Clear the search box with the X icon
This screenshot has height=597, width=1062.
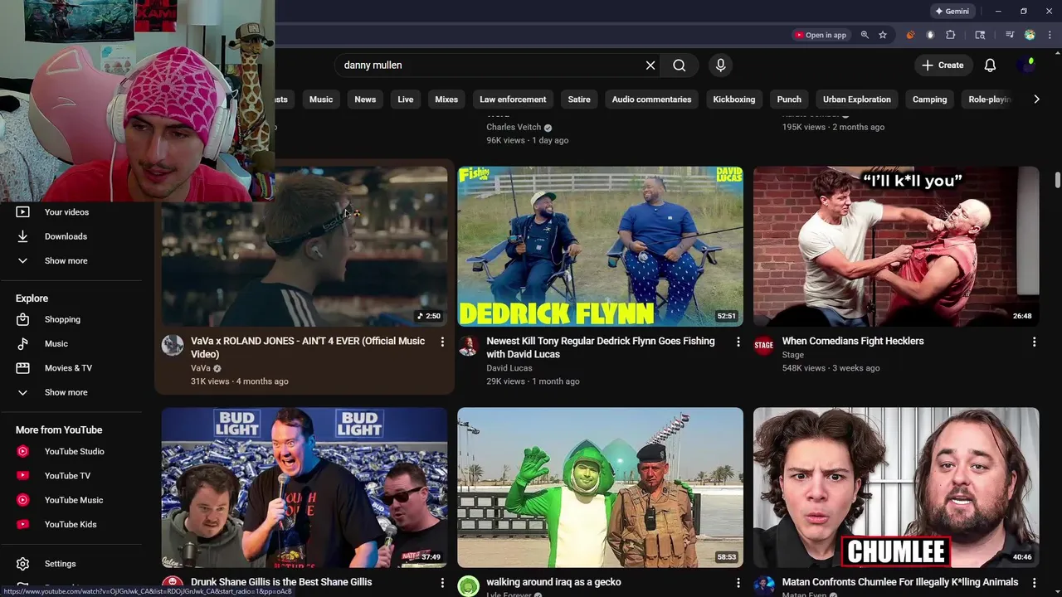pyautogui.click(x=650, y=66)
